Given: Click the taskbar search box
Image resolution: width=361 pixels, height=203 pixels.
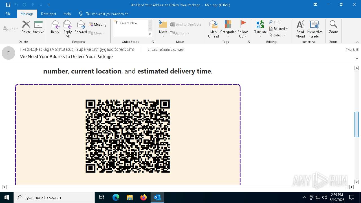Looking at the screenshot, I should tap(54, 197).
